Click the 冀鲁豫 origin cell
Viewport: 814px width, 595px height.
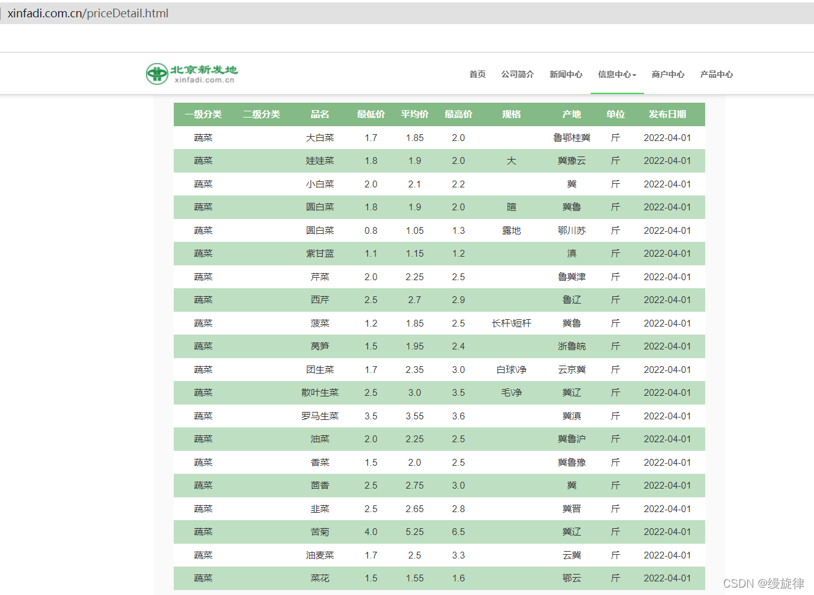click(572, 463)
